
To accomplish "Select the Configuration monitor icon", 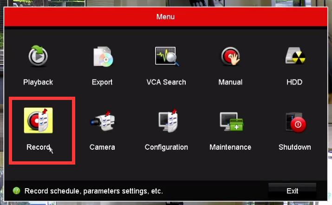I will point(166,122).
